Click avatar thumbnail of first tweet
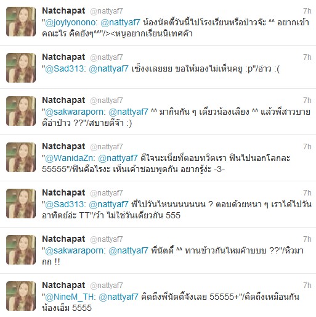This screenshot has height=317, width=316. [21, 22]
